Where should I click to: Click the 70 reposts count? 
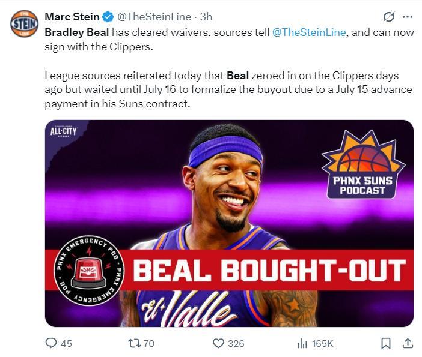[x=149, y=343]
